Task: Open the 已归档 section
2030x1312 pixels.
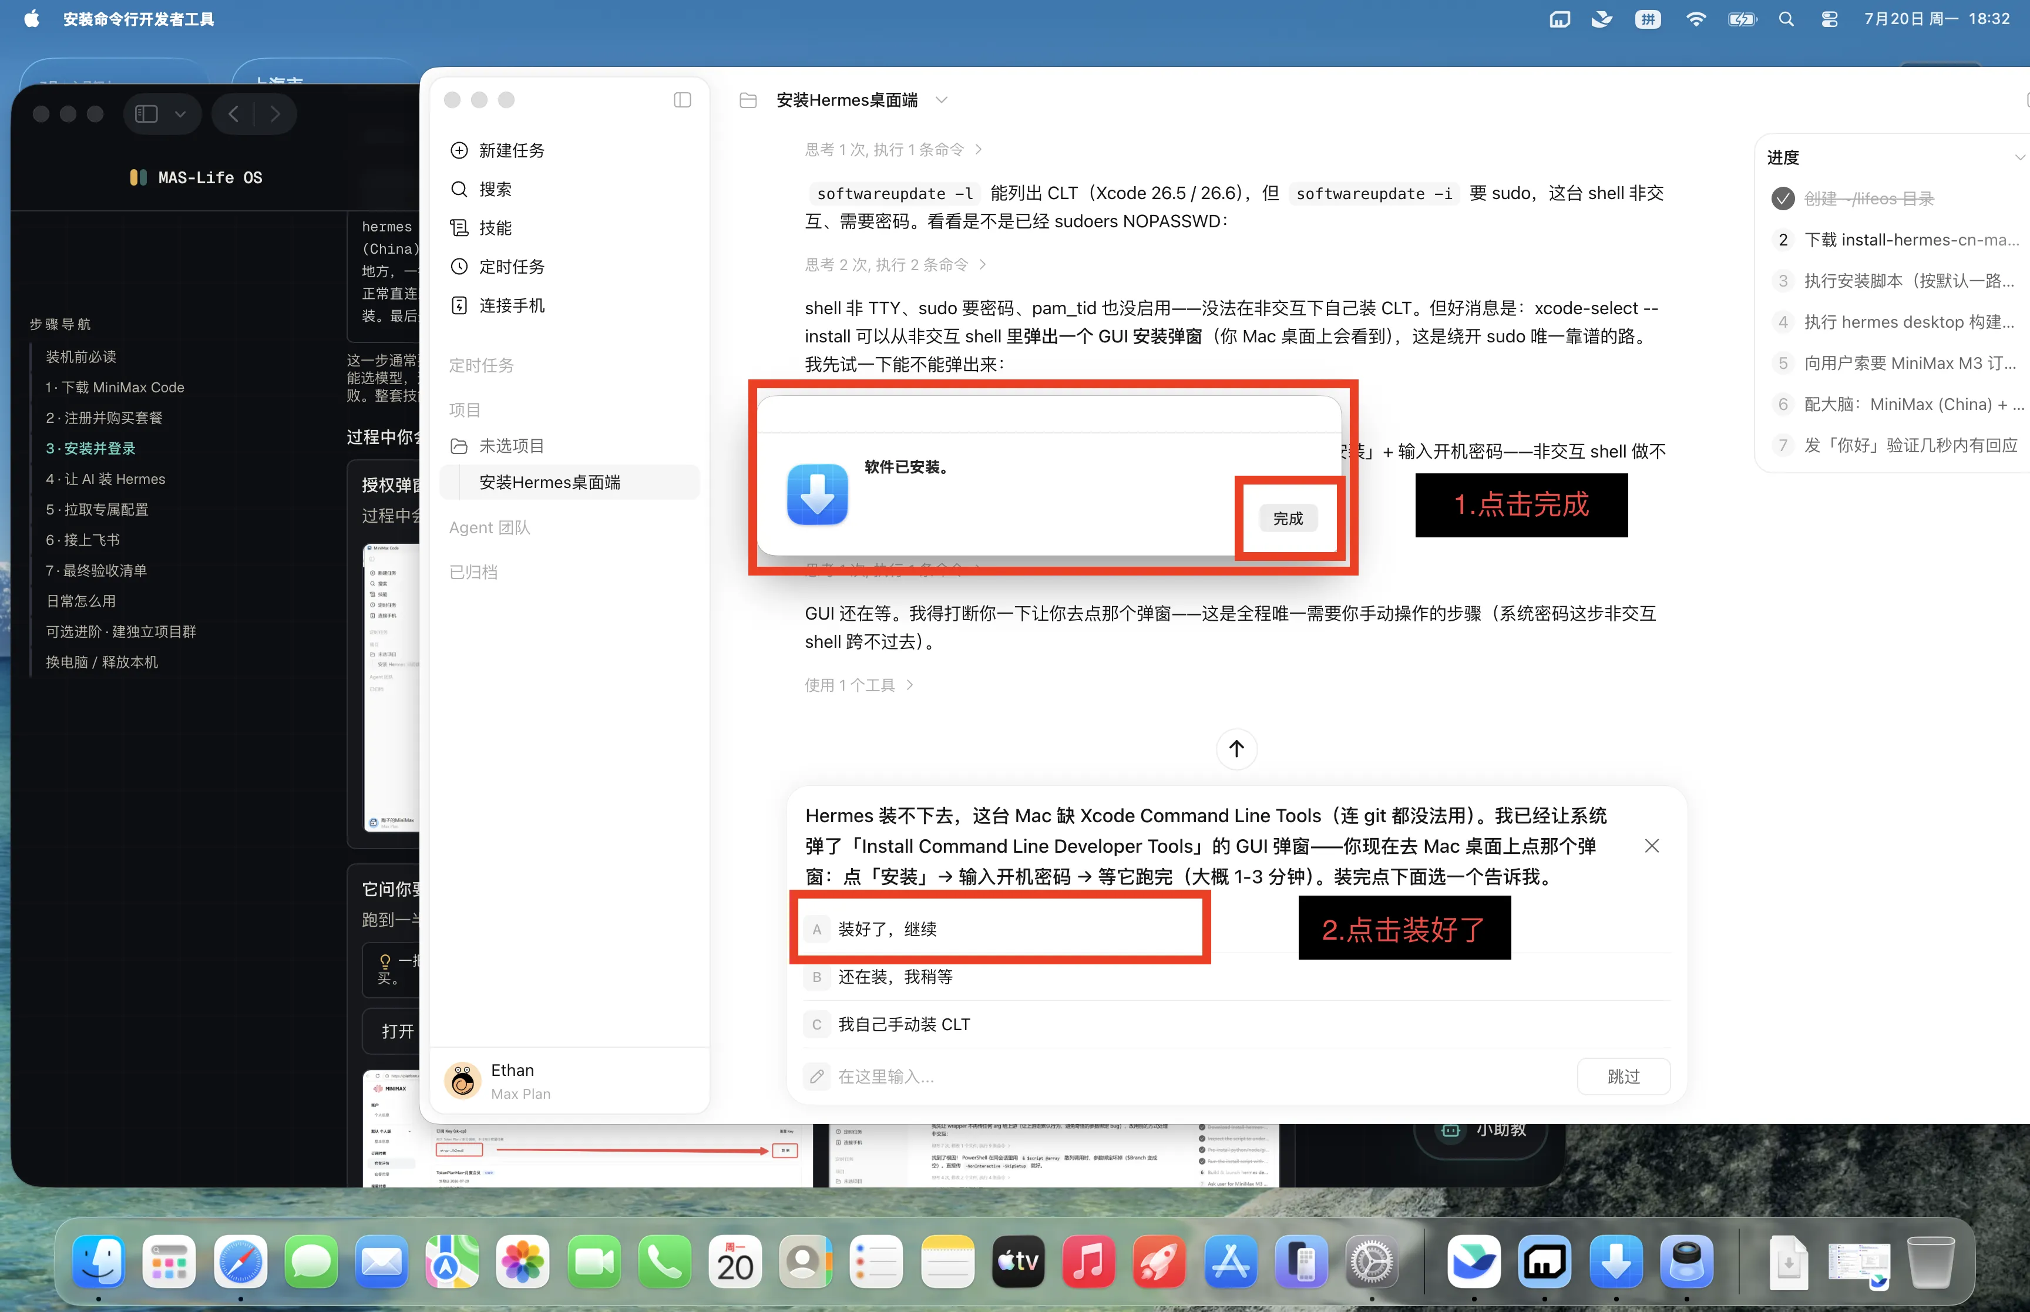Action: click(x=473, y=571)
